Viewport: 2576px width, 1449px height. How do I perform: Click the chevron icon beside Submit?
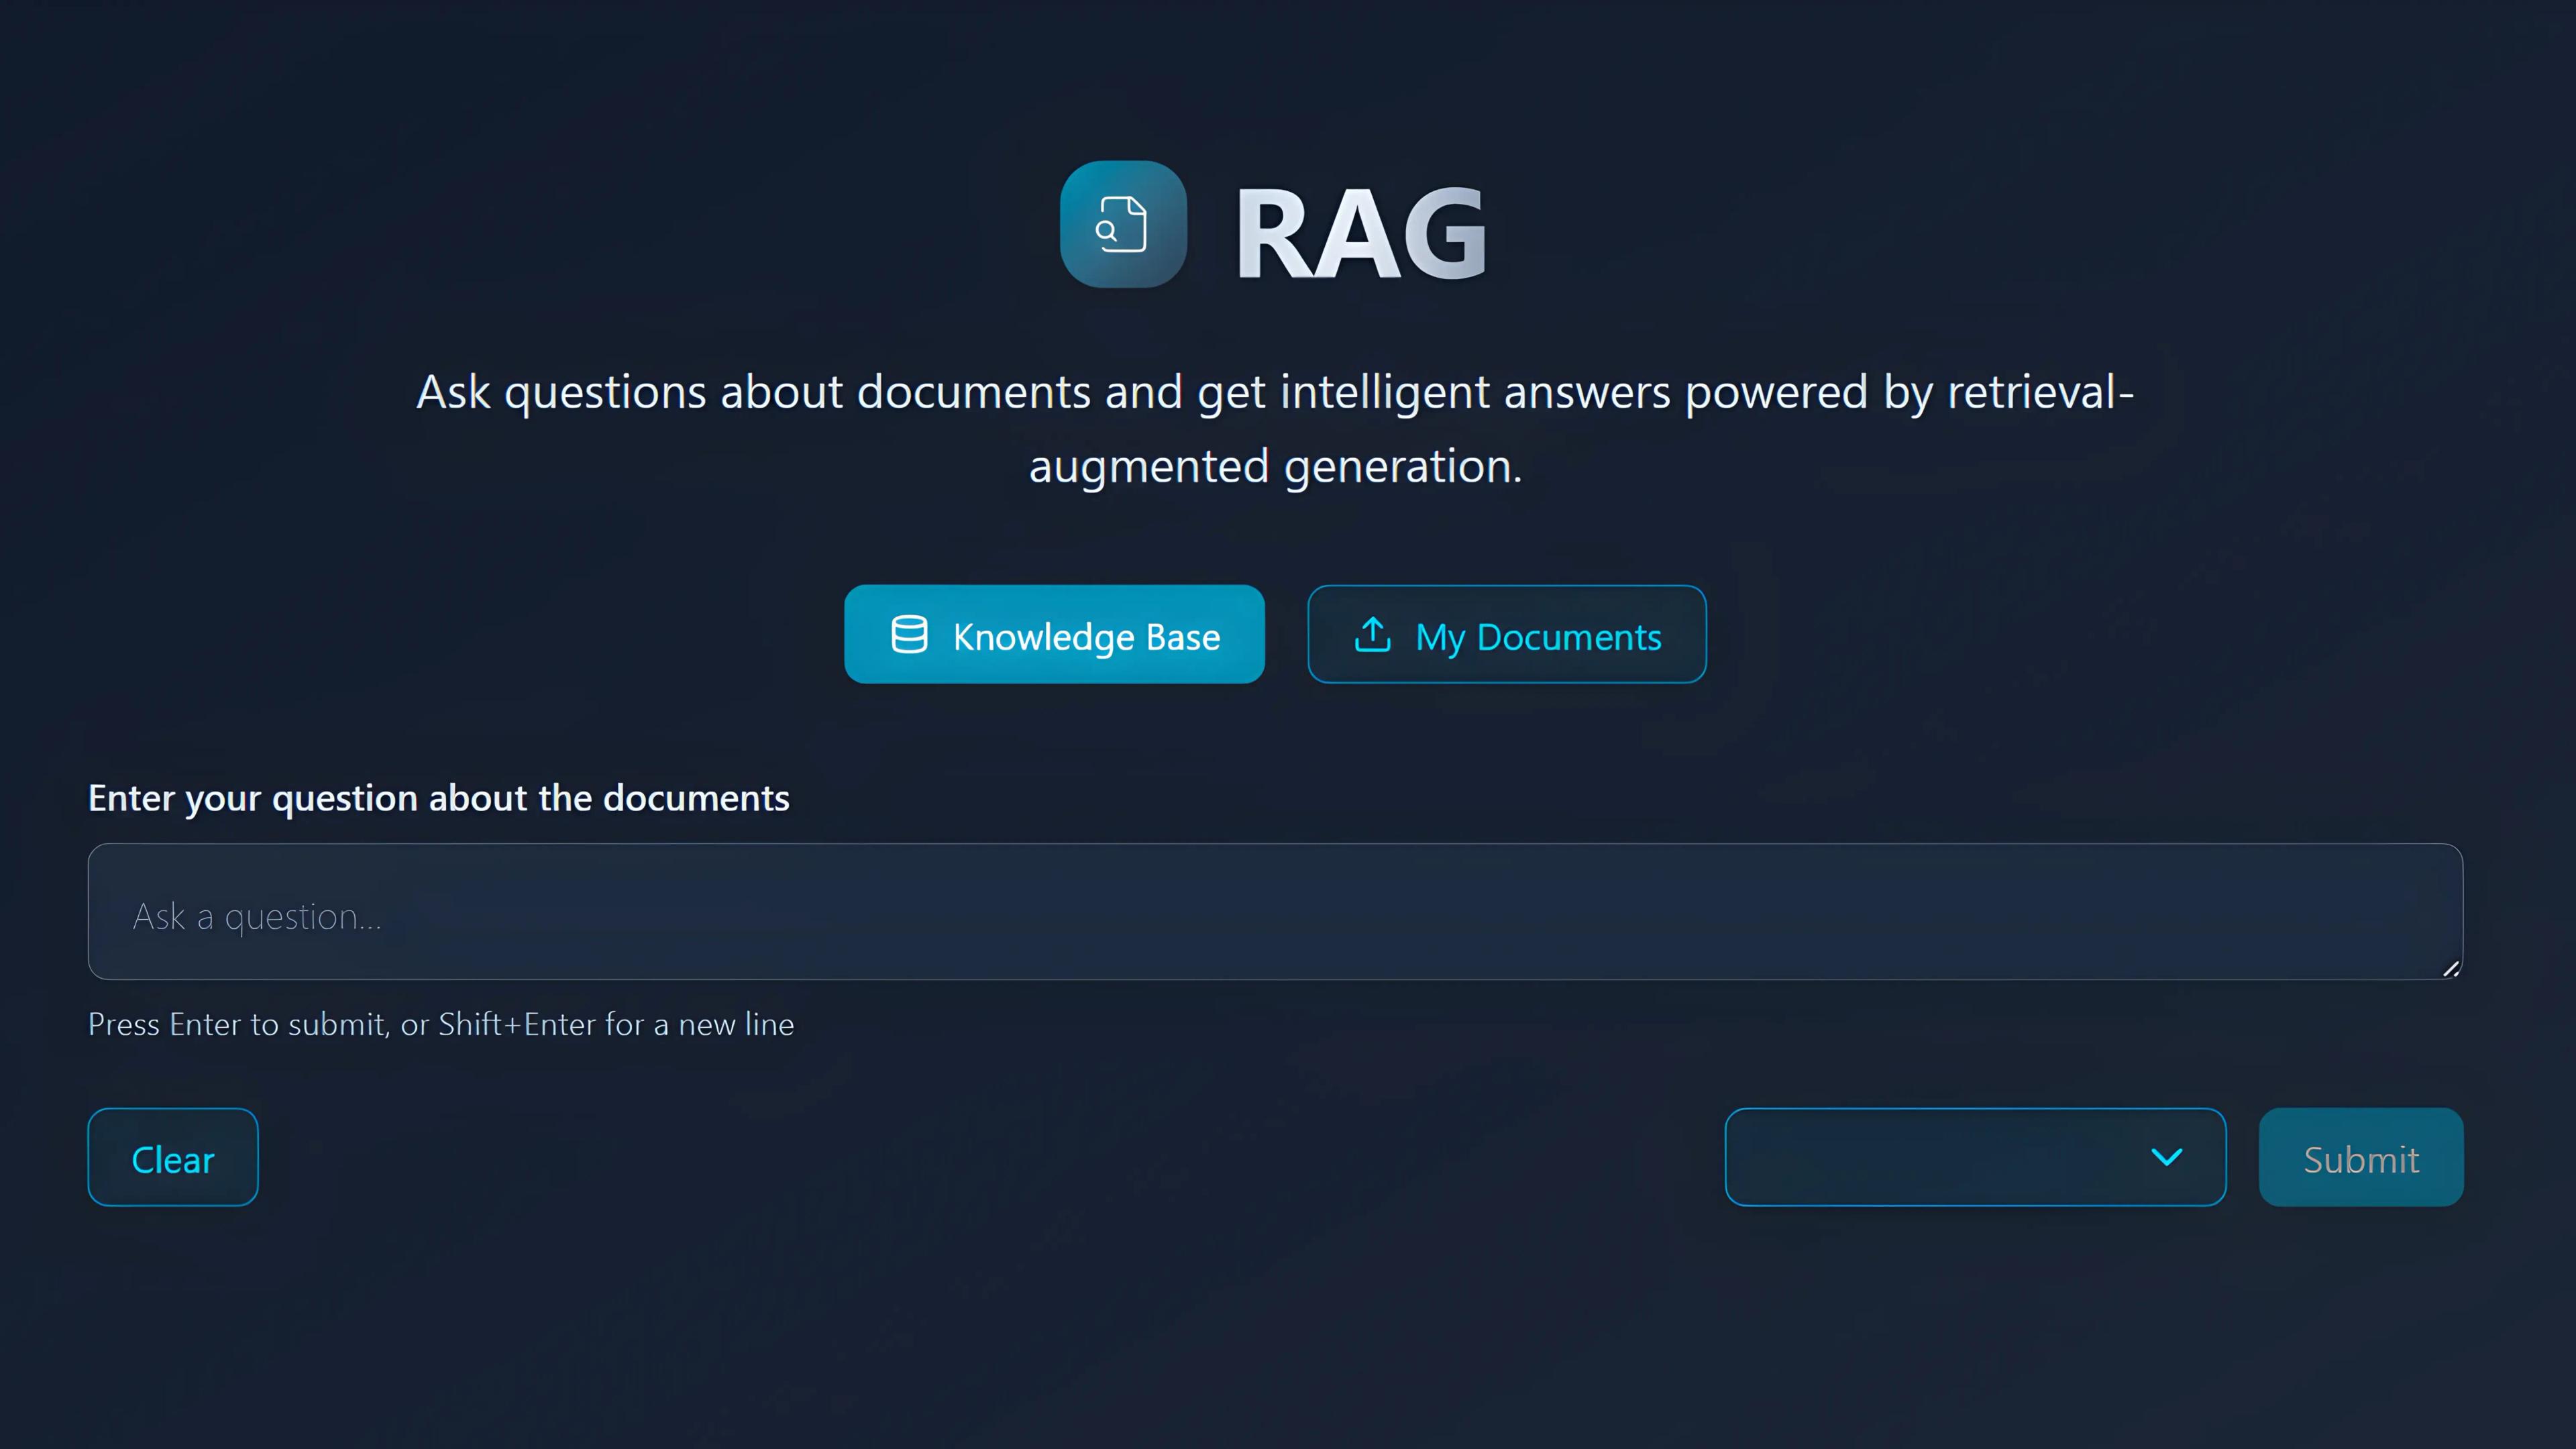pos(2168,1158)
